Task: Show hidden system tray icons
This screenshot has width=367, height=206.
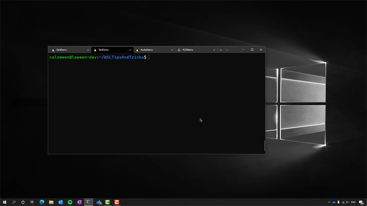Action: point(329,202)
